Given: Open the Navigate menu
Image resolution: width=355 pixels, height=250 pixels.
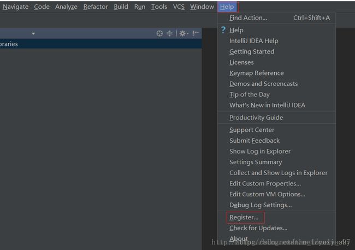Looking at the screenshot, I should [16, 7].
